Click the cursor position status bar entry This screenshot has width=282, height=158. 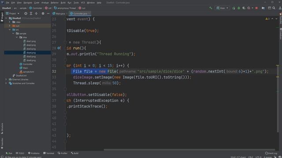(x=238, y=157)
